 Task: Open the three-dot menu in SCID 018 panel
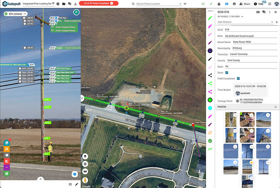click(x=270, y=12)
